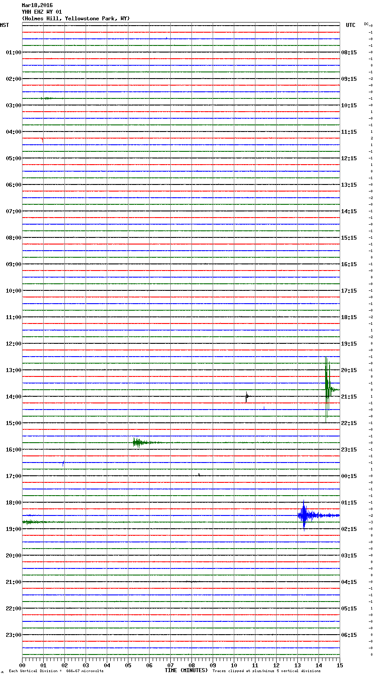The image size is (375, 677).
Task: Click the "22:15" UTC time label
Action: [x=349, y=423]
